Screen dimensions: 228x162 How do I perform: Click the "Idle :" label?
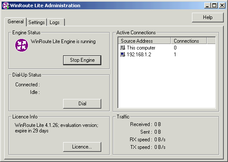[x=35, y=92]
